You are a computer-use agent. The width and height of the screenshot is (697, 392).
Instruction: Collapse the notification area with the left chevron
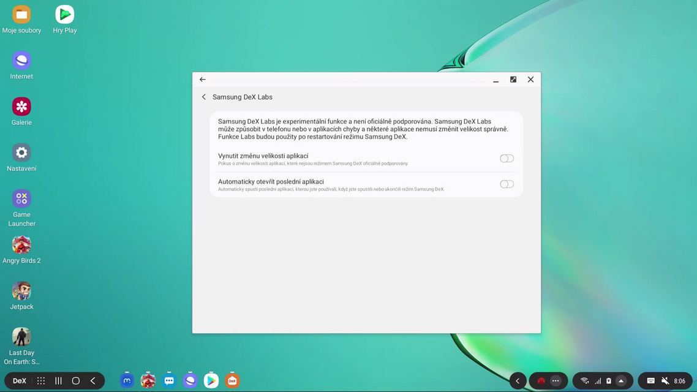(x=518, y=380)
